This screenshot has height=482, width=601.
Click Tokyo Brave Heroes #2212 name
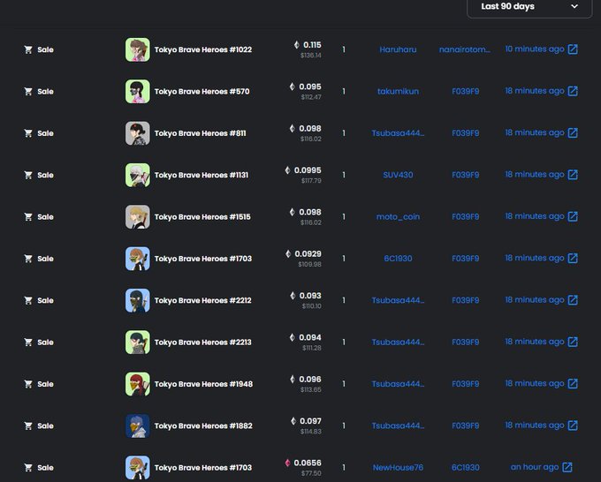click(x=202, y=300)
